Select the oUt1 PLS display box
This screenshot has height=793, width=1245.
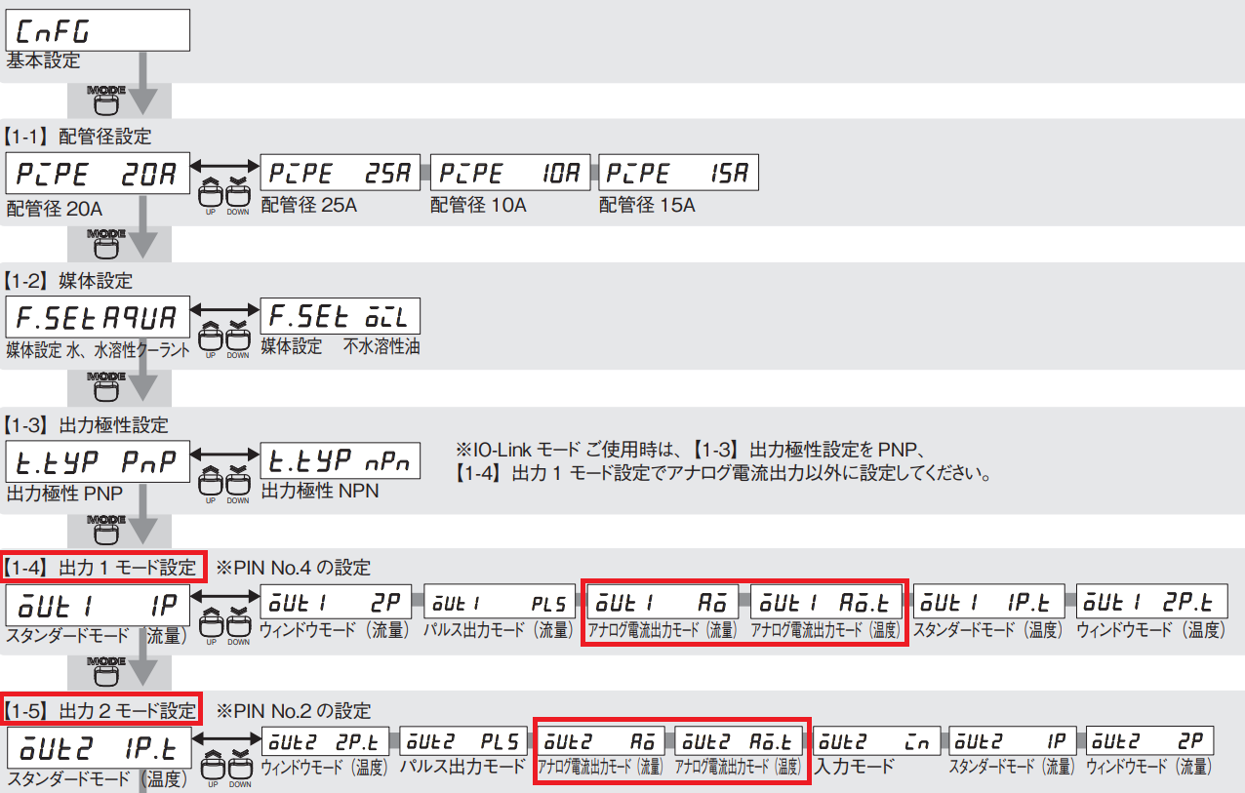(500, 602)
